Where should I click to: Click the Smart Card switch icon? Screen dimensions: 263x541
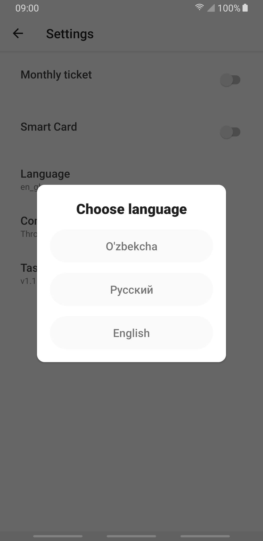pyautogui.click(x=230, y=132)
